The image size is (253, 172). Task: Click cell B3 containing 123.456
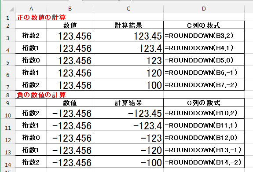click(70, 35)
